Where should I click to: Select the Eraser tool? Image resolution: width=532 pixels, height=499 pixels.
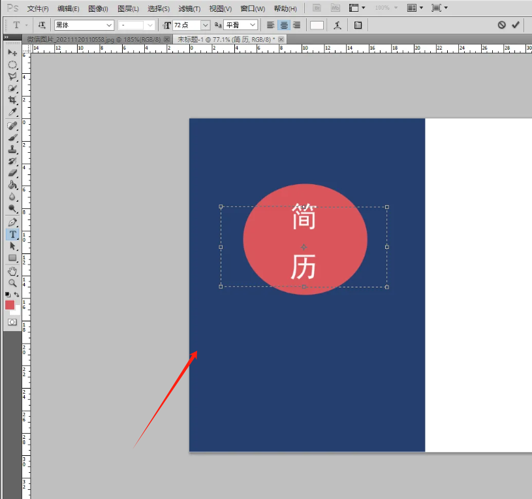tap(12, 173)
